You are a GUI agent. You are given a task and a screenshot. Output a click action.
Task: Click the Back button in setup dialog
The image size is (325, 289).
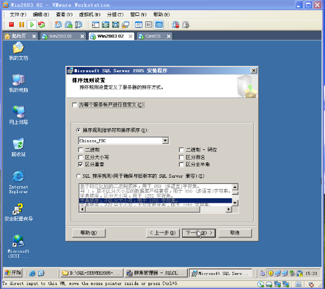163,233
